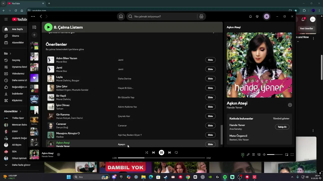
Task: Open Ana Sayfa in YouTube sidebar
Action: (x=14, y=29)
